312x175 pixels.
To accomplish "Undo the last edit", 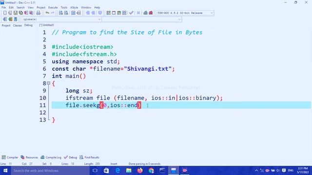I will click(x=47, y=13).
